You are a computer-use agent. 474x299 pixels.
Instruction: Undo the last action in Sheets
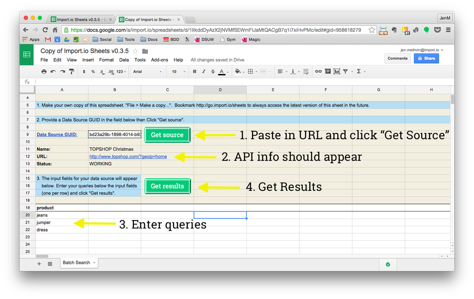pyautogui.click(x=53, y=71)
